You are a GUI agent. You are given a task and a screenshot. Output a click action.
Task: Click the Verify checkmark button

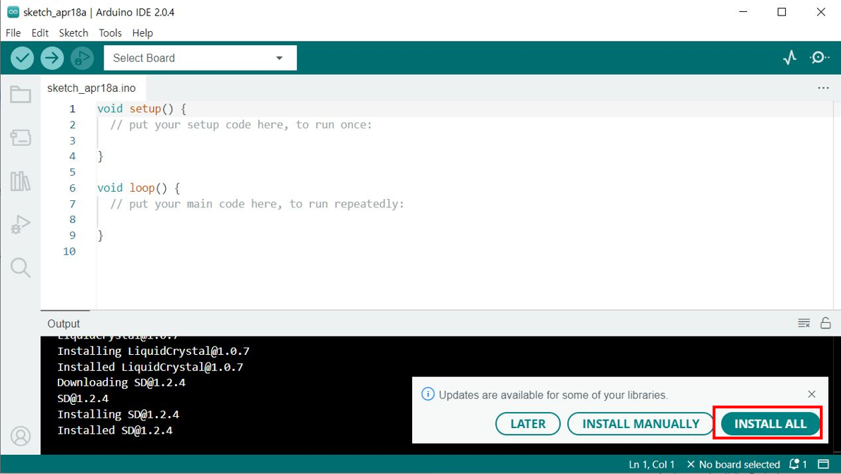coord(22,58)
